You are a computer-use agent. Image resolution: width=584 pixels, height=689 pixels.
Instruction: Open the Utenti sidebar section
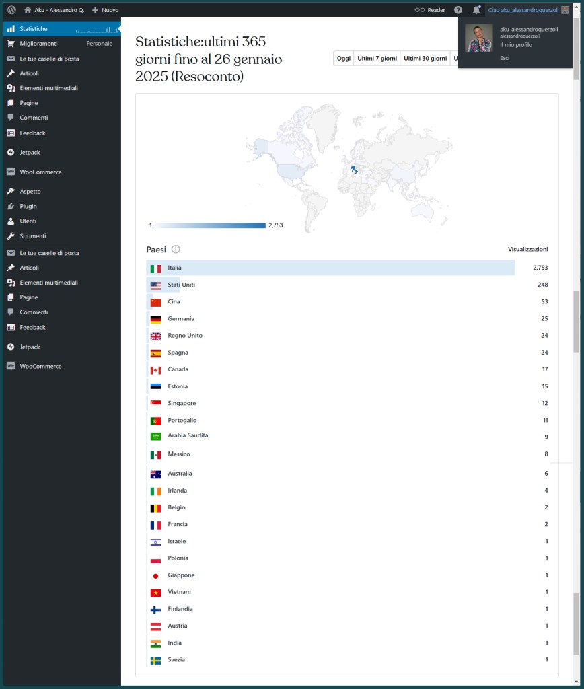(x=28, y=221)
